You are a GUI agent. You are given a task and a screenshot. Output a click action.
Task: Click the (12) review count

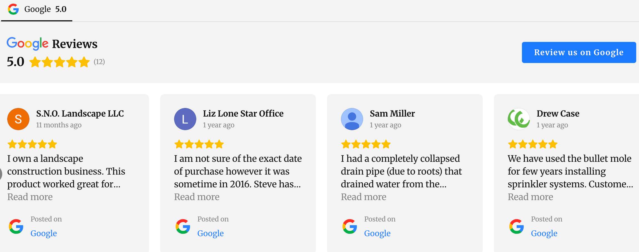pyautogui.click(x=99, y=62)
